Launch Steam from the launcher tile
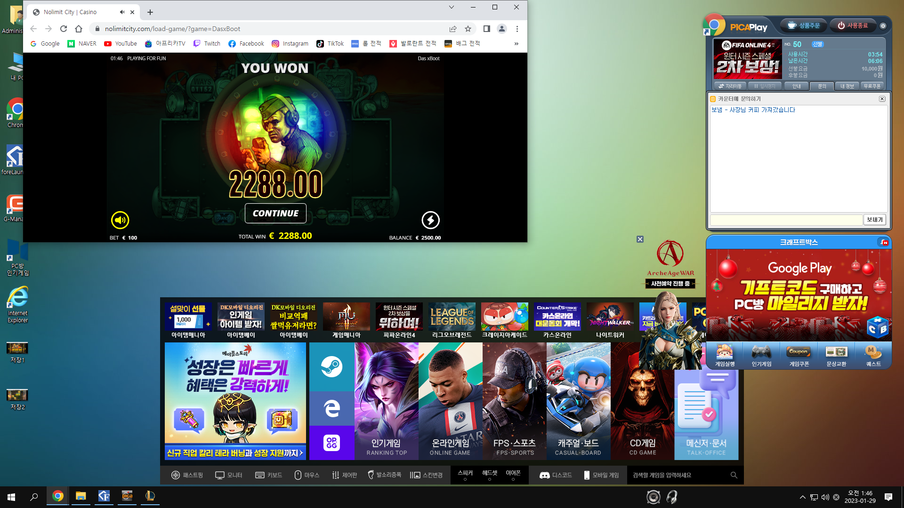Viewport: 904px width, 508px height. [x=332, y=366]
